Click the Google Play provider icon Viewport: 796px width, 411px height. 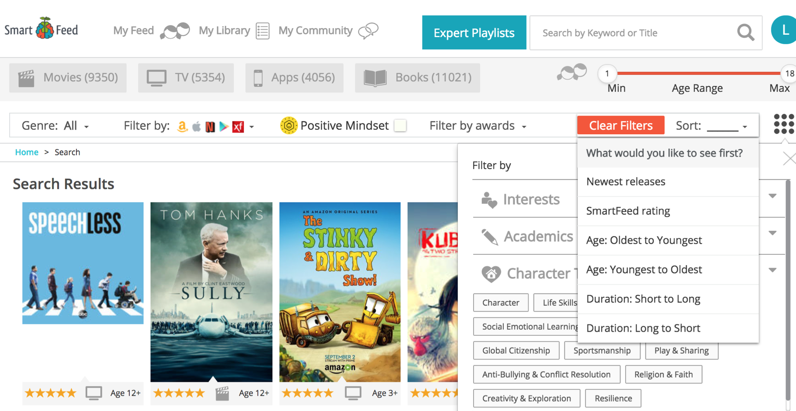tap(224, 126)
